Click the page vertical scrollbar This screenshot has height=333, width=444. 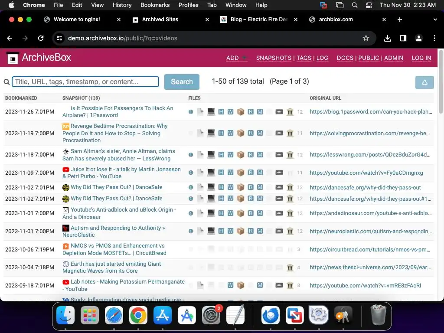click(441, 82)
